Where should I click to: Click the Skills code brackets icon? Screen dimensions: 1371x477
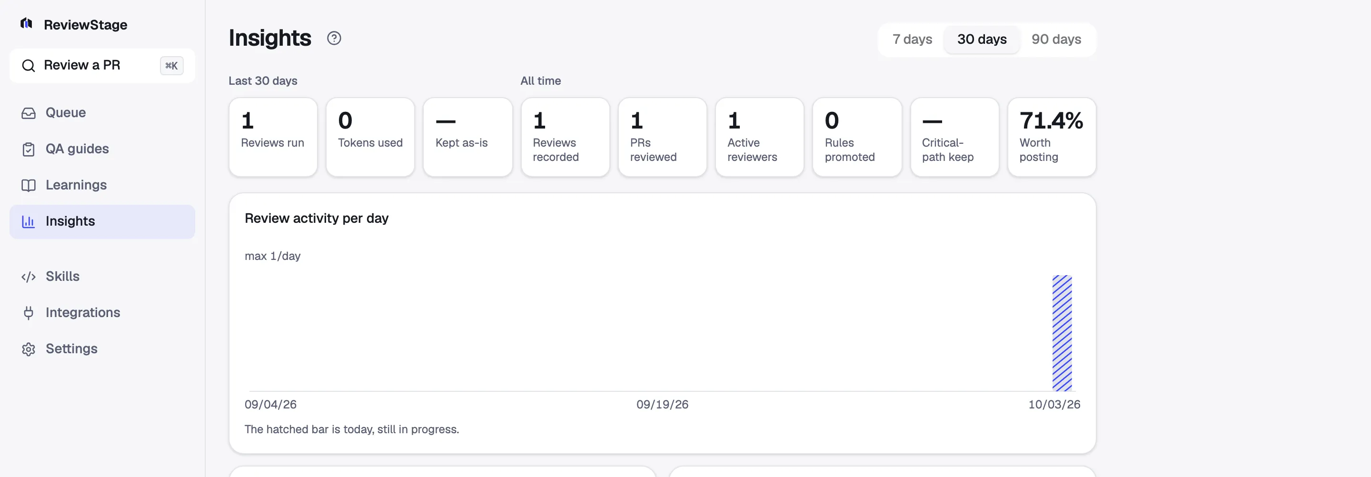click(x=28, y=277)
